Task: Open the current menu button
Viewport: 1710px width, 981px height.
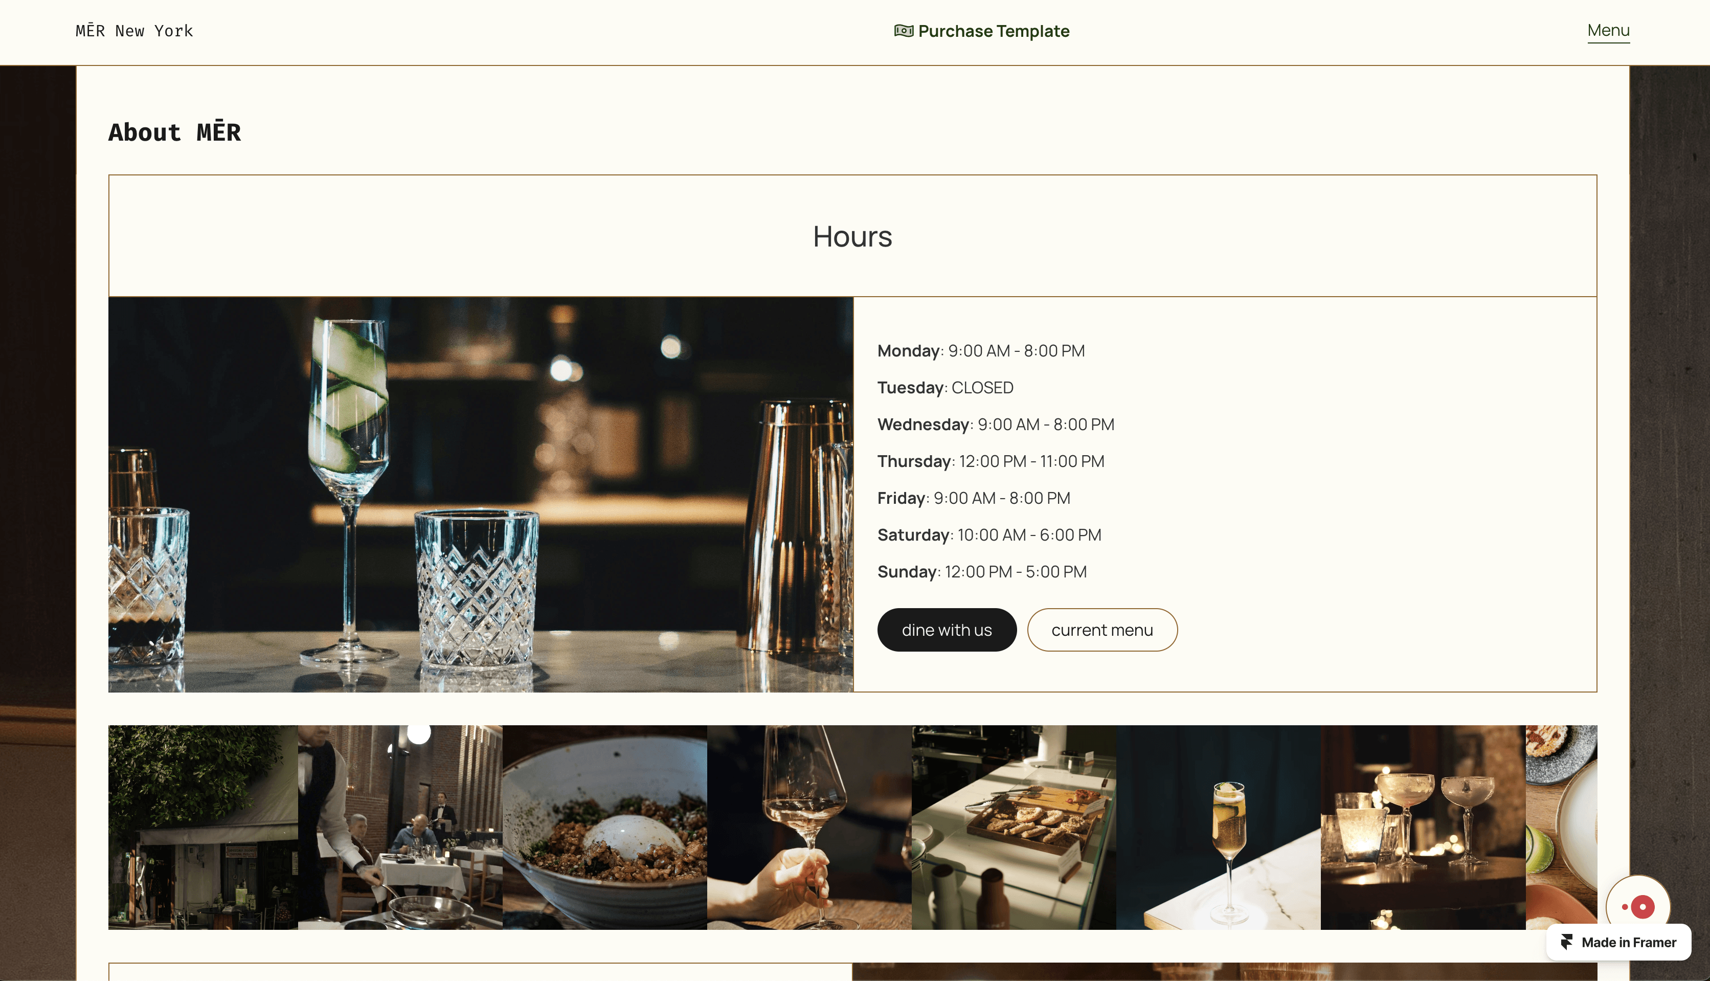Action: click(x=1102, y=630)
